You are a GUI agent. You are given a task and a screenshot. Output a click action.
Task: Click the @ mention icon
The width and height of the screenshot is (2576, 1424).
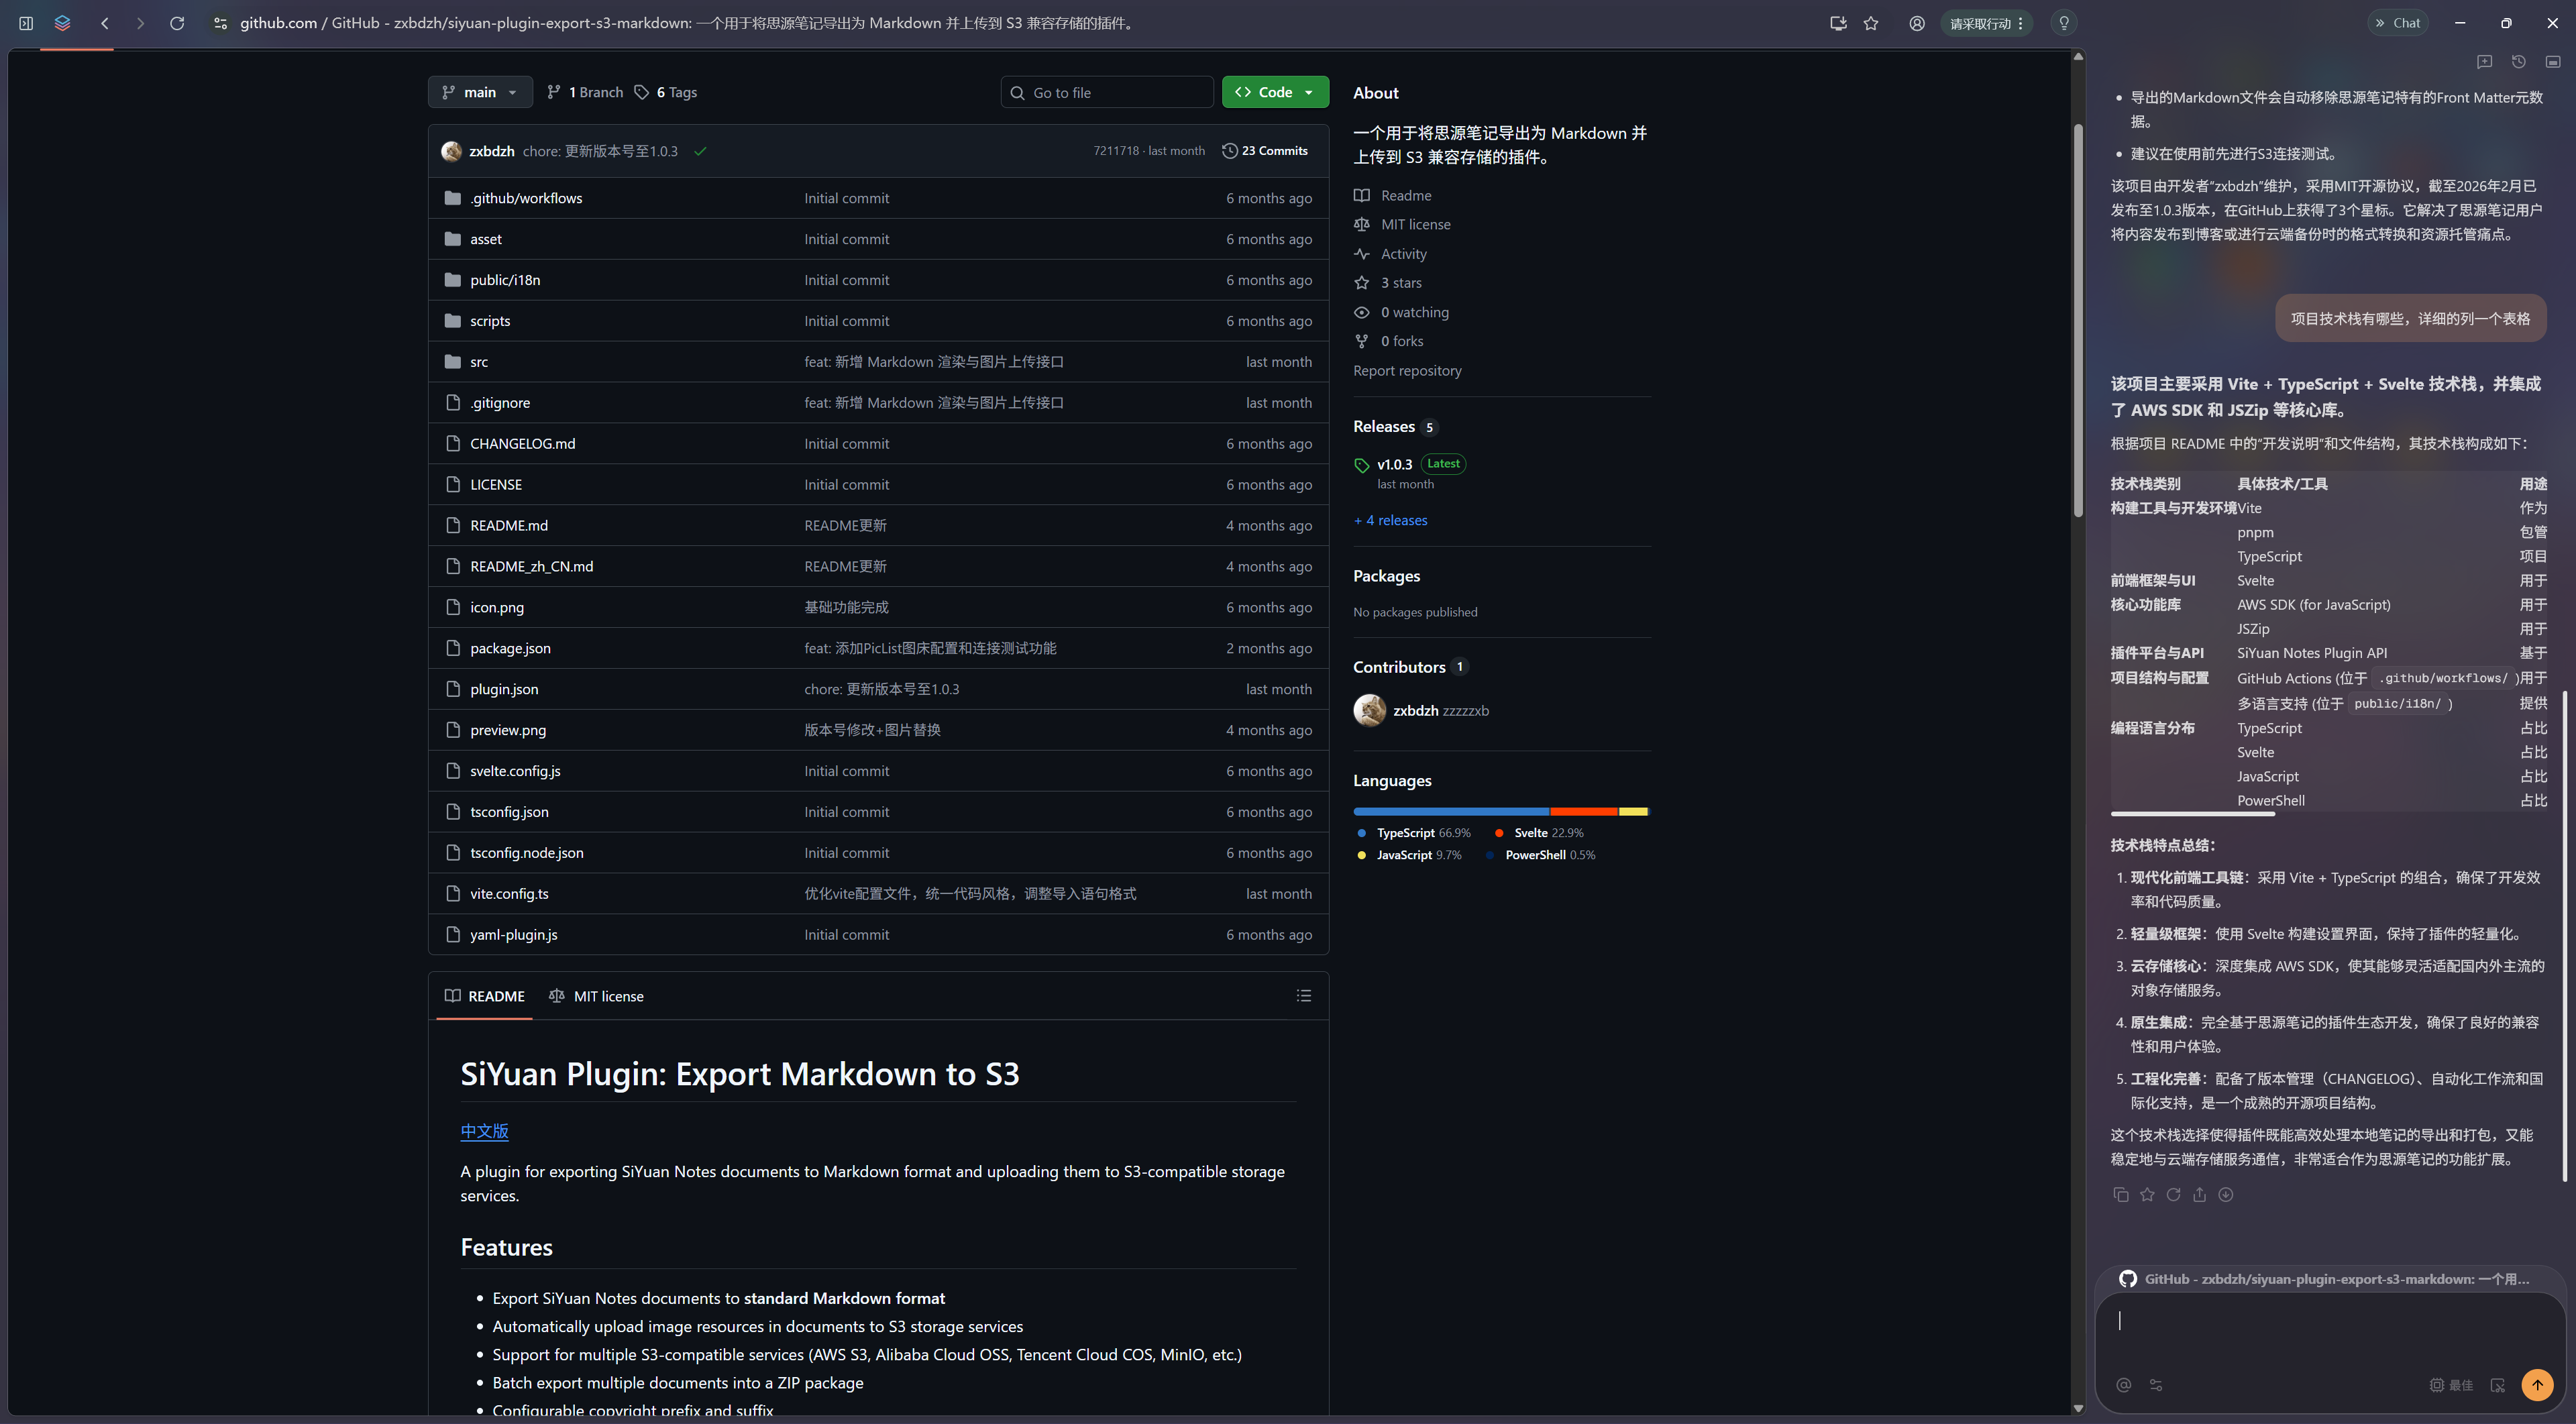click(2123, 1385)
